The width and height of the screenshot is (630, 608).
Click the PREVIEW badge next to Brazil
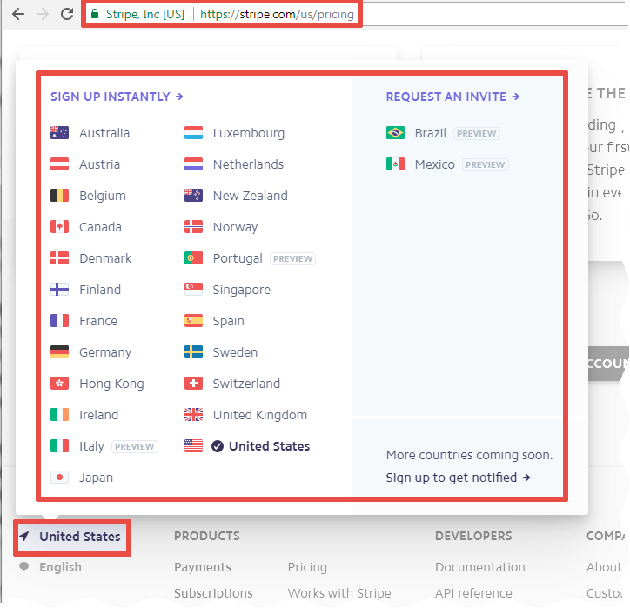tap(477, 133)
